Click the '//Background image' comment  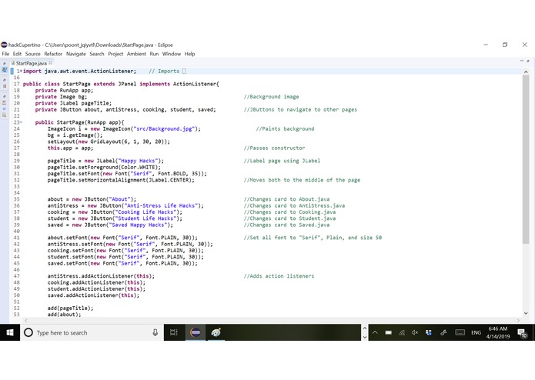pyautogui.click(x=271, y=96)
